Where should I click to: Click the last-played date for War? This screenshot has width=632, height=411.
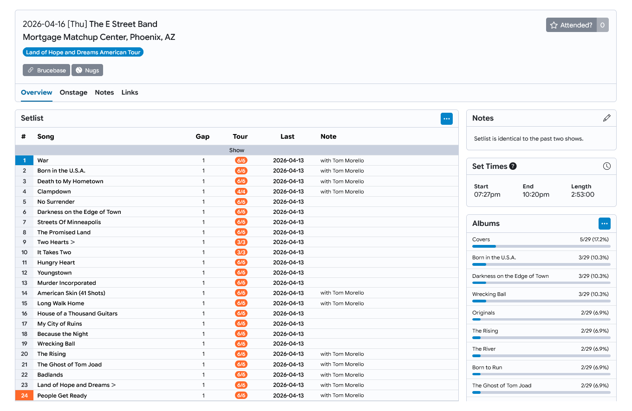click(x=288, y=161)
